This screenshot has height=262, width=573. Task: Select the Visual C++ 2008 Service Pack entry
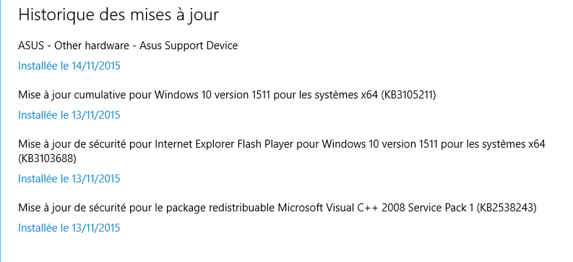click(277, 208)
